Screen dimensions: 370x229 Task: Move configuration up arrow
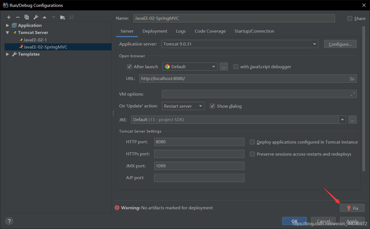[44, 17]
